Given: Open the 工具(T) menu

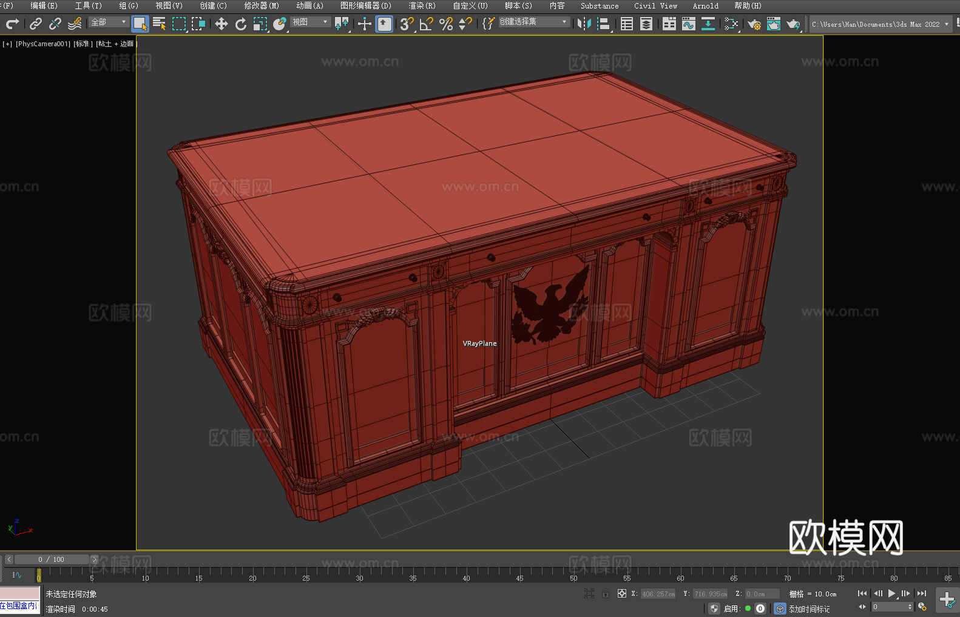Looking at the screenshot, I should click(x=89, y=6).
